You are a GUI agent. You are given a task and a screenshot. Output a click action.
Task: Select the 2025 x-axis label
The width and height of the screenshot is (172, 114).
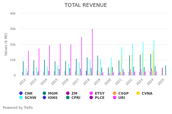(x=161, y=82)
